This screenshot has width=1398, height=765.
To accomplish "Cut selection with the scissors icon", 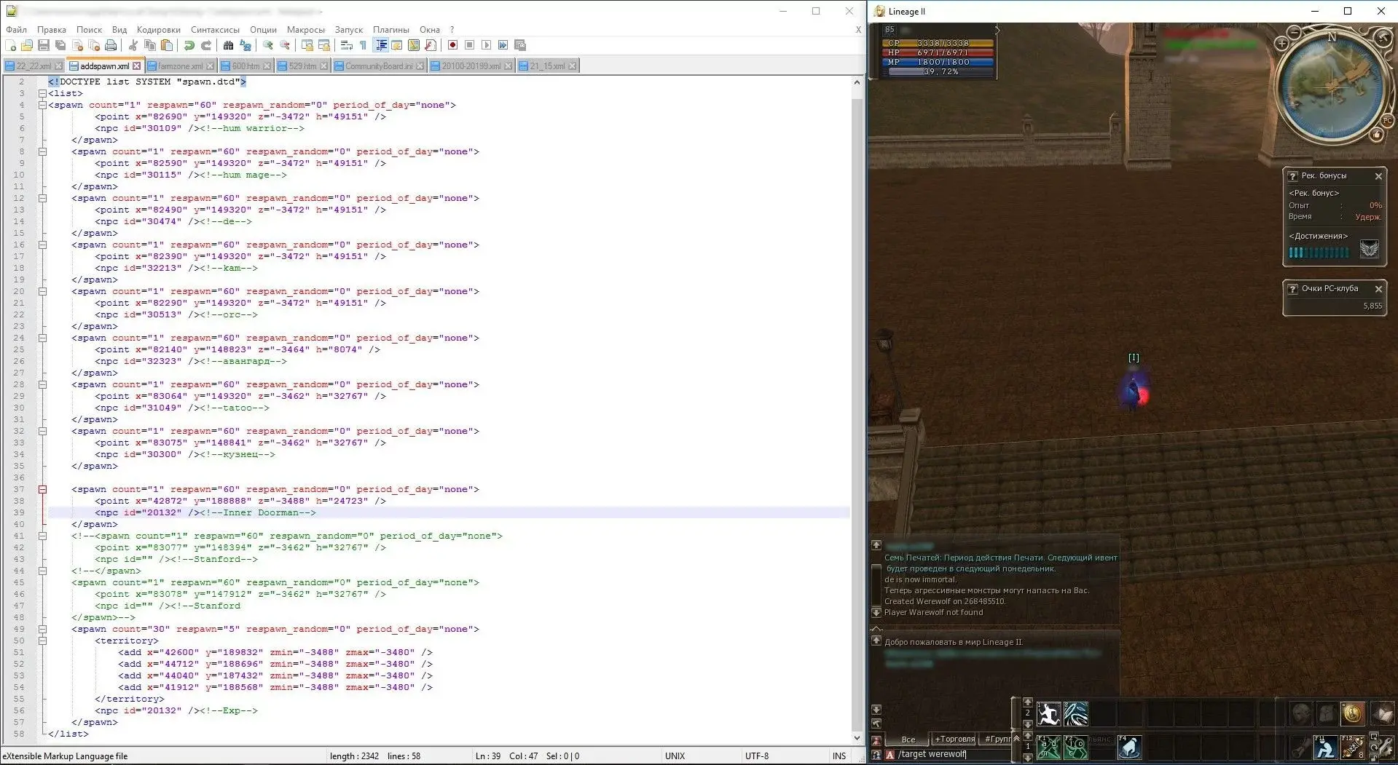I will [133, 45].
